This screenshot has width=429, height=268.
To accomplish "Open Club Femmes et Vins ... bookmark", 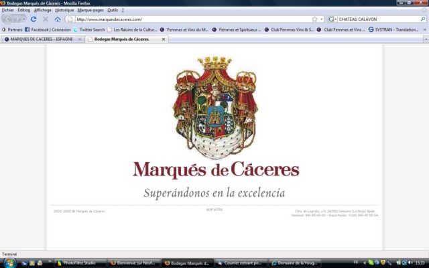I will tap(341, 29).
